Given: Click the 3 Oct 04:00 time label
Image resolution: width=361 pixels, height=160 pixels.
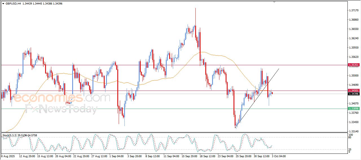Looking at the screenshot, I should click(279, 156).
